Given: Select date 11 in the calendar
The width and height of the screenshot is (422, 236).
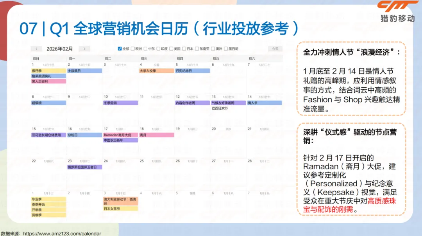Looking at the screenshot, I should (141, 97).
